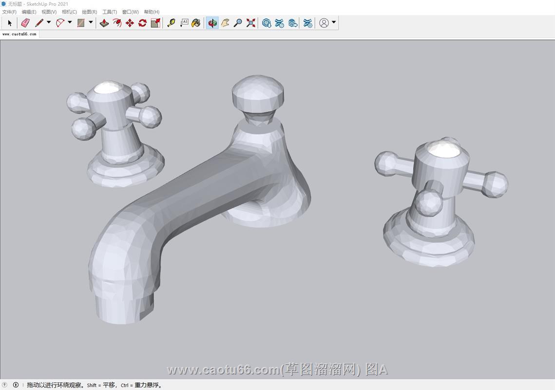The width and height of the screenshot is (555, 390).
Task: Switch to the www.caotu66.com scene tab
Action: 19,34
